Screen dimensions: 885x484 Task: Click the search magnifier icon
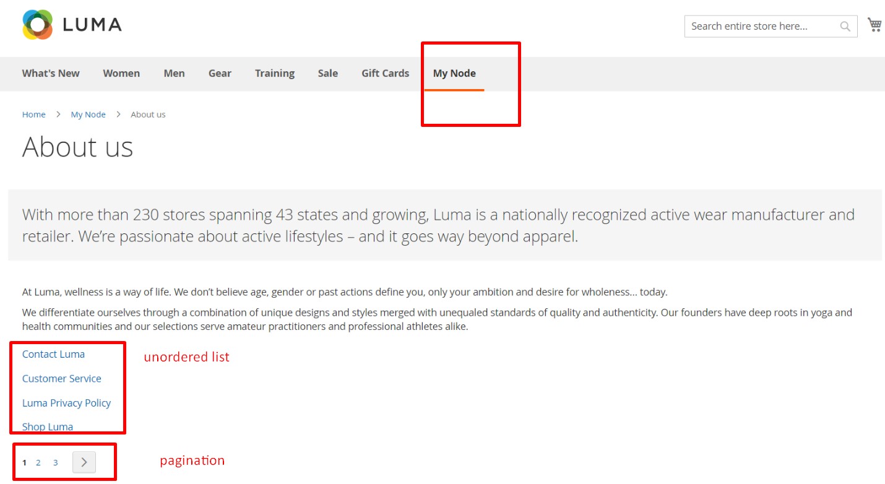[845, 26]
